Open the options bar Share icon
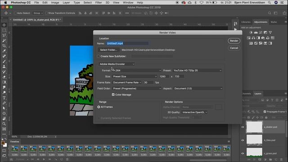The image size is (288, 162). pyautogui.click(x=284, y=13)
